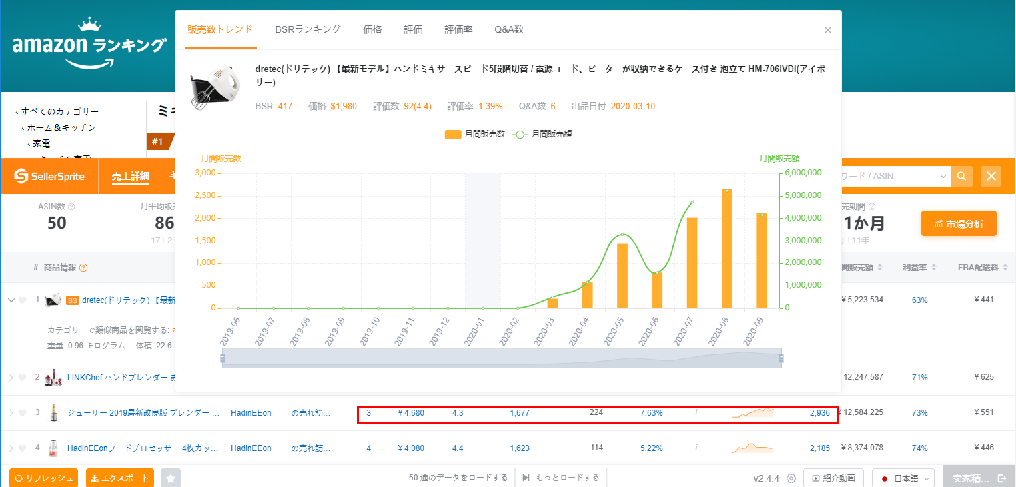Expand the LINKChef row 2 details
This screenshot has height=487, width=1016.
[11, 378]
